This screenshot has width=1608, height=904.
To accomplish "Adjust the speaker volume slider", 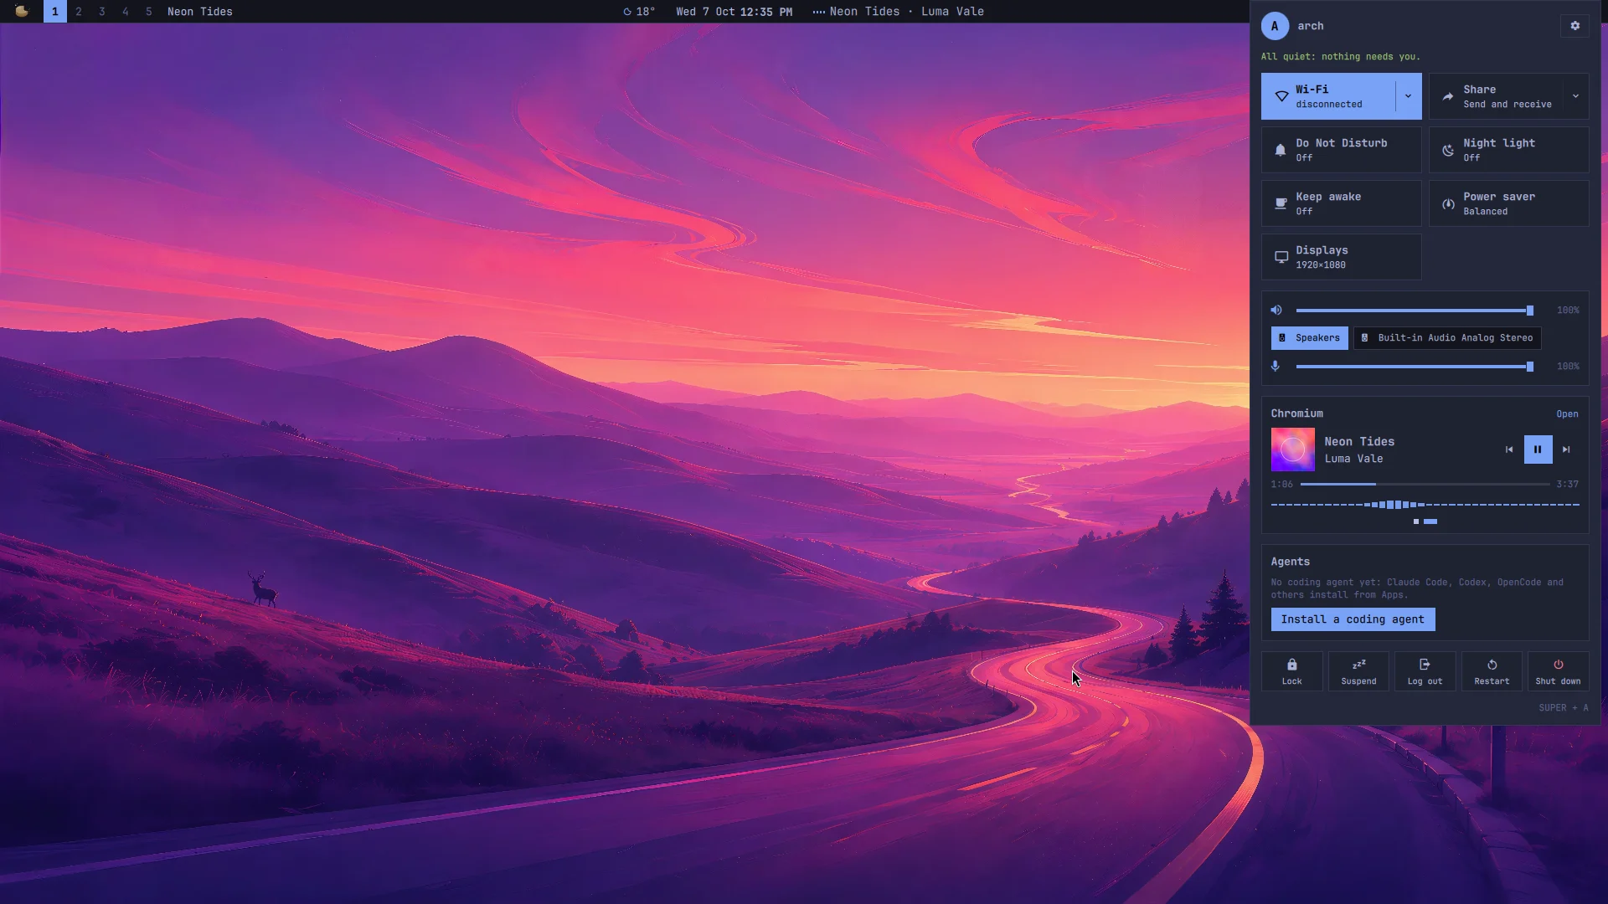I will (1415, 311).
